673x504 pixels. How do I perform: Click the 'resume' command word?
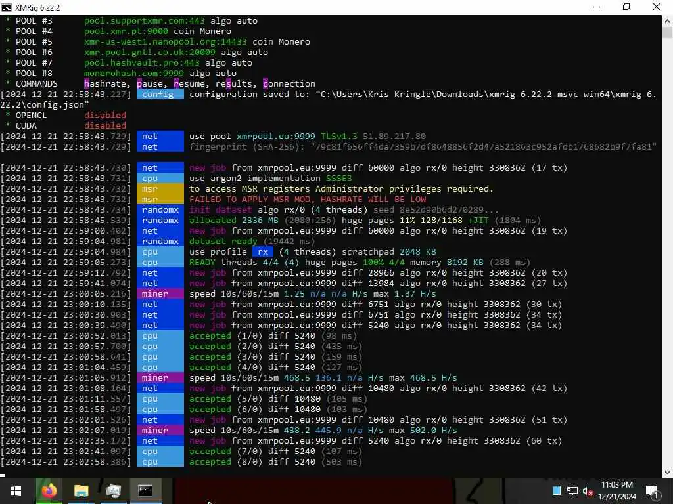(x=189, y=84)
